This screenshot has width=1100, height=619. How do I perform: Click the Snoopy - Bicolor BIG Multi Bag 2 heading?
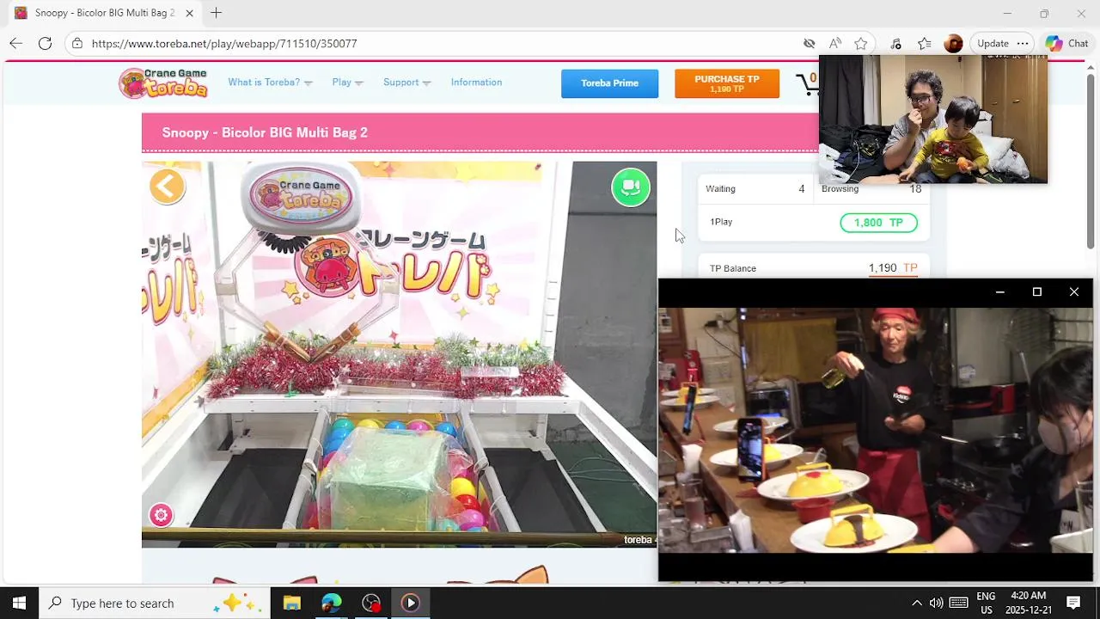265,132
